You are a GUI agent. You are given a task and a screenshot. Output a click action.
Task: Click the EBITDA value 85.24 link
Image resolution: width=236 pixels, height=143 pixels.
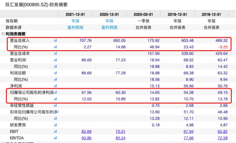112,138
